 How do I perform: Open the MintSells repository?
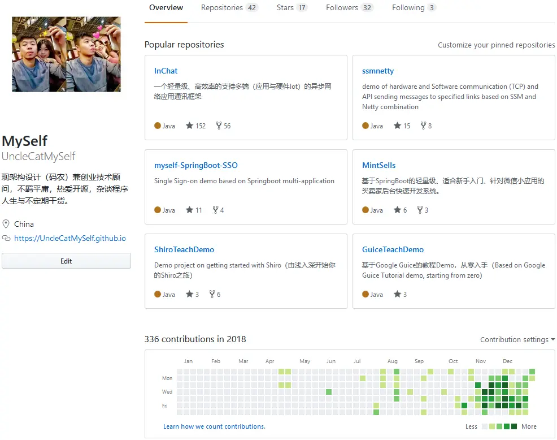[x=378, y=165]
